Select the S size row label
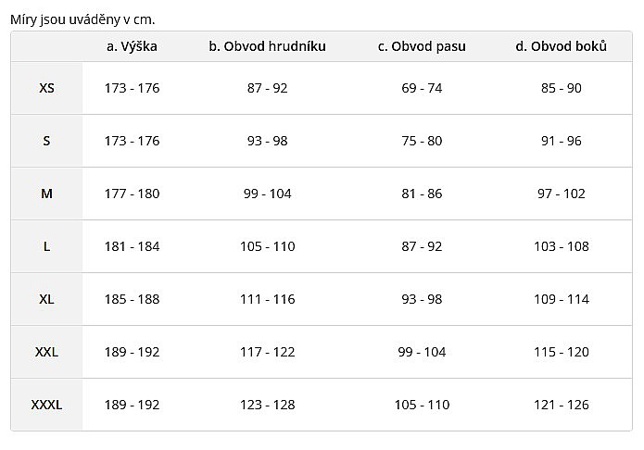The height and width of the screenshot is (450, 644). pos(47,141)
